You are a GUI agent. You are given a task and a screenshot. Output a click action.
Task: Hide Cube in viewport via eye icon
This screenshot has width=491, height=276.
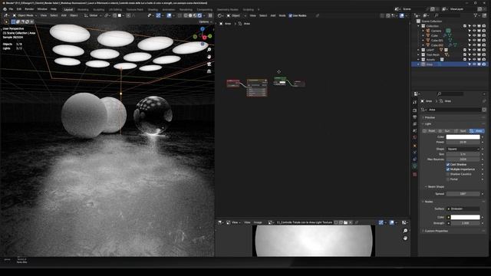click(474, 35)
